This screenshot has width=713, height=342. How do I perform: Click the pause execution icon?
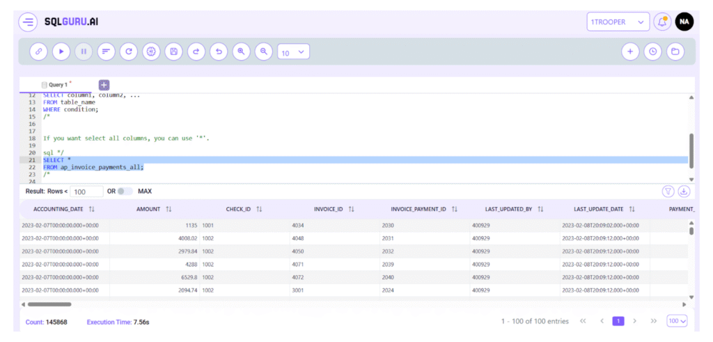[x=84, y=52]
